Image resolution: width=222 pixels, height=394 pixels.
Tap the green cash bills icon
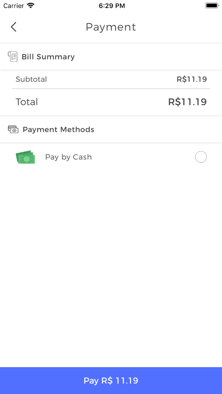[25, 157]
